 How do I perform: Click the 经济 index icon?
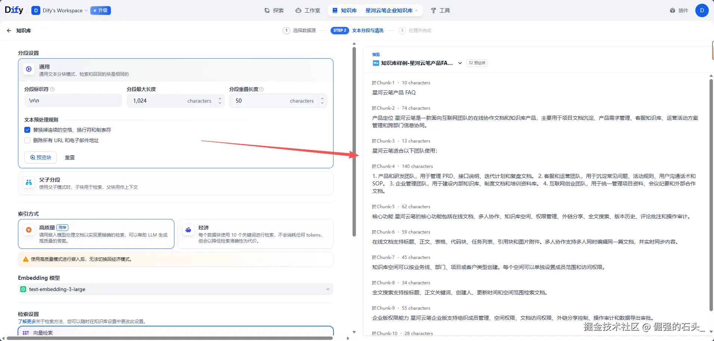(188, 230)
